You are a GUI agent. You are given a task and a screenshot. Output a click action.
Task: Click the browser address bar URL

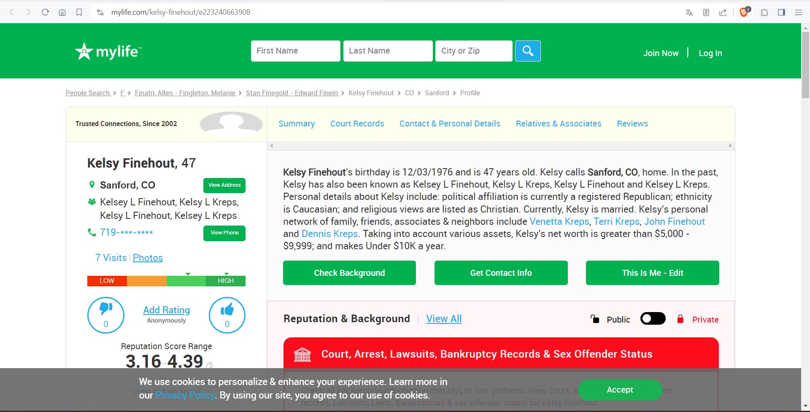coord(181,12)
